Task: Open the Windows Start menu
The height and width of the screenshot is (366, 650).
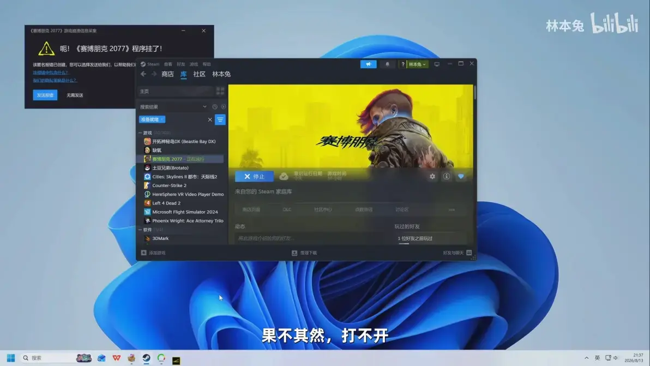Action: coord(11,358)
